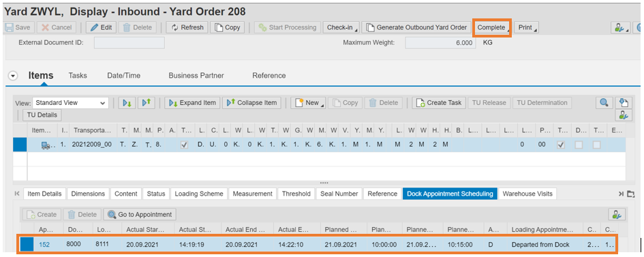Click Edit to modify the yard order
Screen dimensions: 644x257
pos(102,27)
